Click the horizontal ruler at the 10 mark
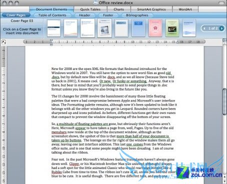The height and width of the screenshot is (184, 227). pos(132,42)
